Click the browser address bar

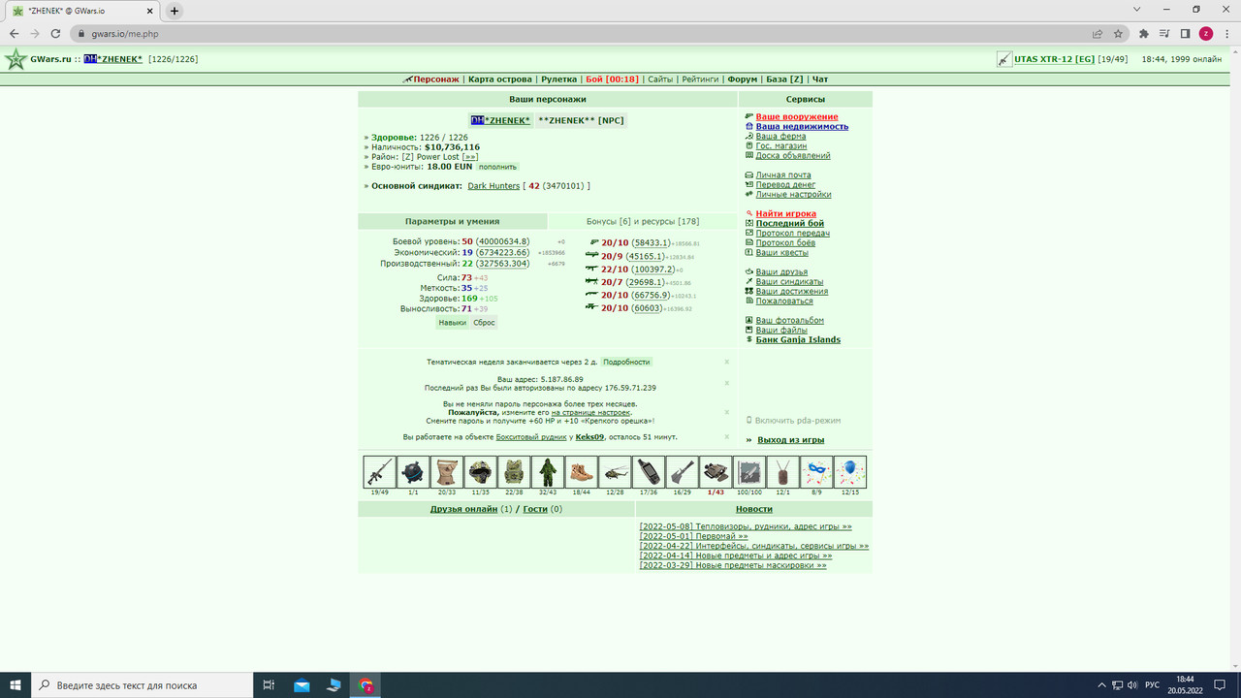point(582,33)
